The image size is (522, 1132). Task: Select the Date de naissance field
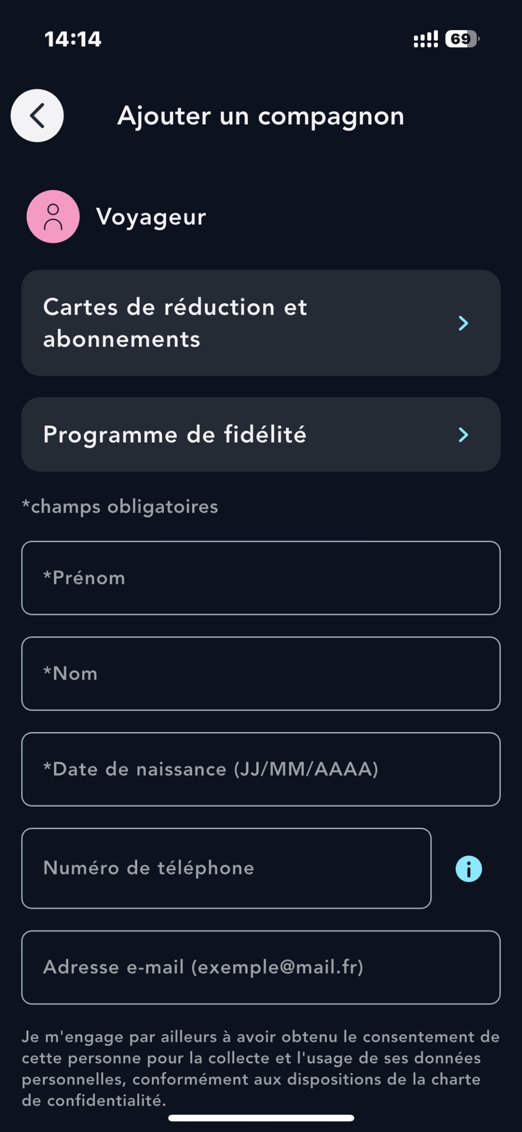click(x=261, y=769)
